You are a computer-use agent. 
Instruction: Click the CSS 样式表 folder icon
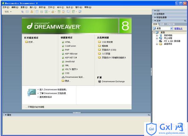point(99,42)
